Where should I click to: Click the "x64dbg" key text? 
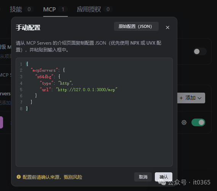(x=44, y=77)
